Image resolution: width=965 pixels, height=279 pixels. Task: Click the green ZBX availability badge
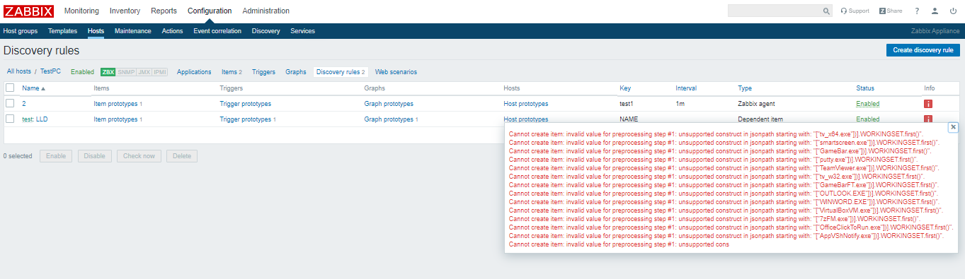pyautogui.click(x=108, y=72)
